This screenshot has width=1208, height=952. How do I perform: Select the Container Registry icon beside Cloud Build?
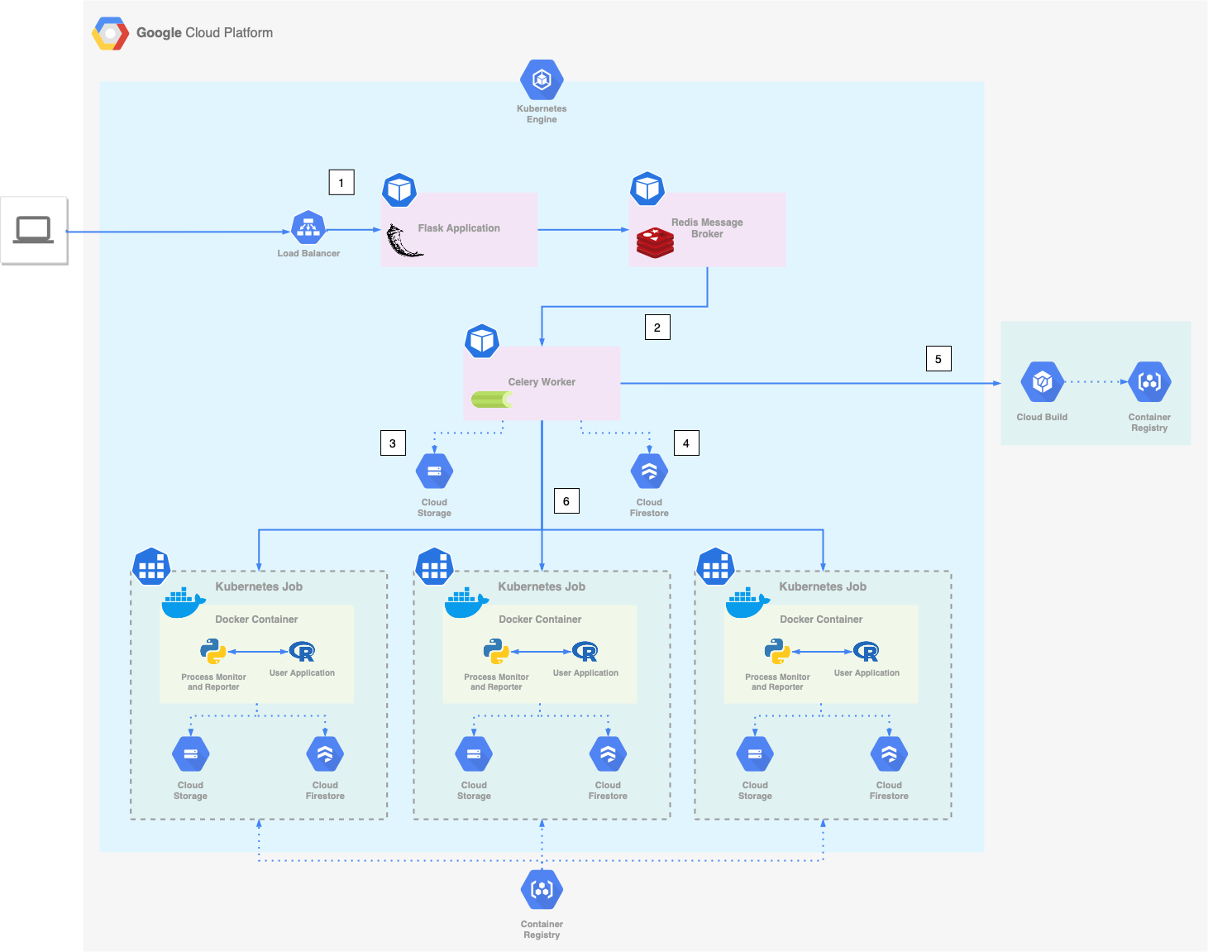point(1149,382)
